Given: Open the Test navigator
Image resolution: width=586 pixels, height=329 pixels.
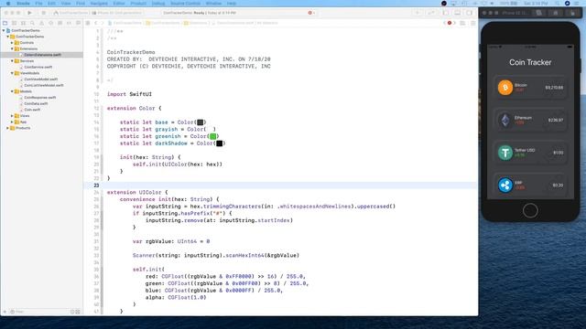Looking at the screenshot, I should click(51, 23).
